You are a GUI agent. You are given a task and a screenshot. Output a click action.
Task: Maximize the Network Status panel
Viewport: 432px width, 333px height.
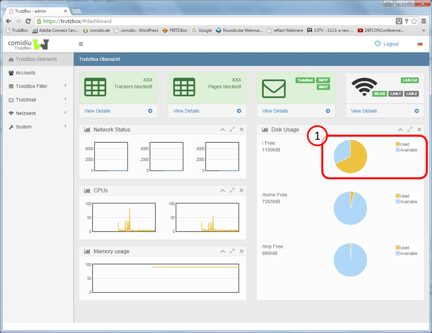(x=232, y=129)
